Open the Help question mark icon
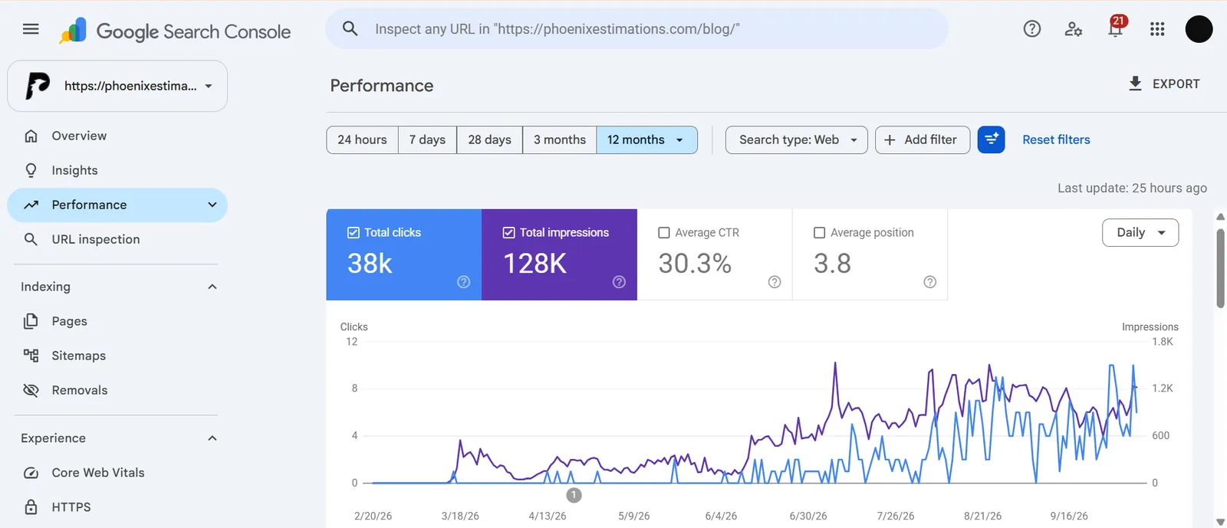 pos(1032,29)
